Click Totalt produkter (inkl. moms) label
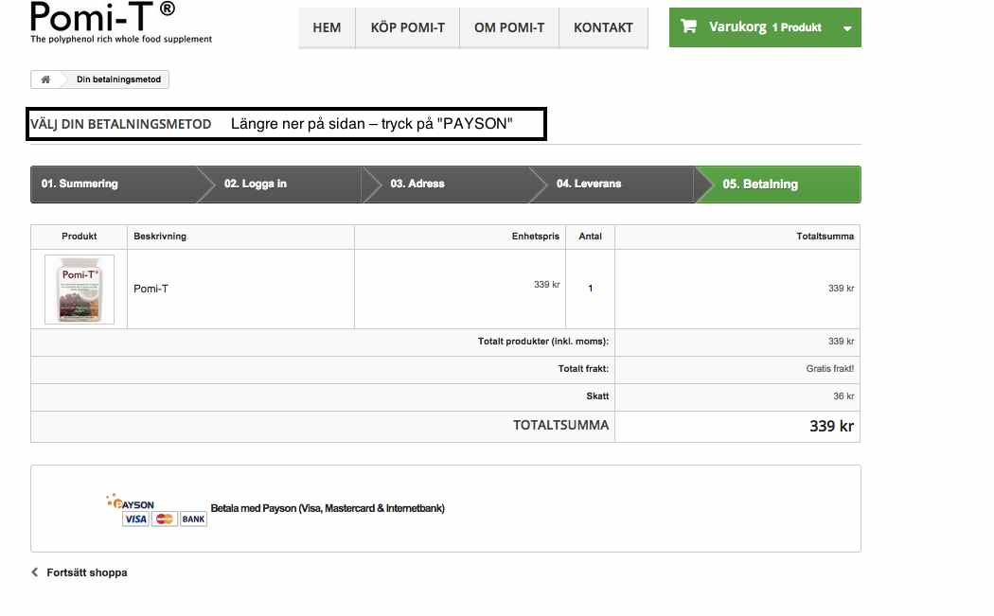The height and width of the screenshot is (616, 994). pyautogui.click(x=543, y=341)
